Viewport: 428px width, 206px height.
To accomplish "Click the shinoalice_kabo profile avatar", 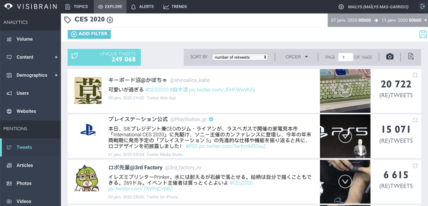I will click(88, 90).
